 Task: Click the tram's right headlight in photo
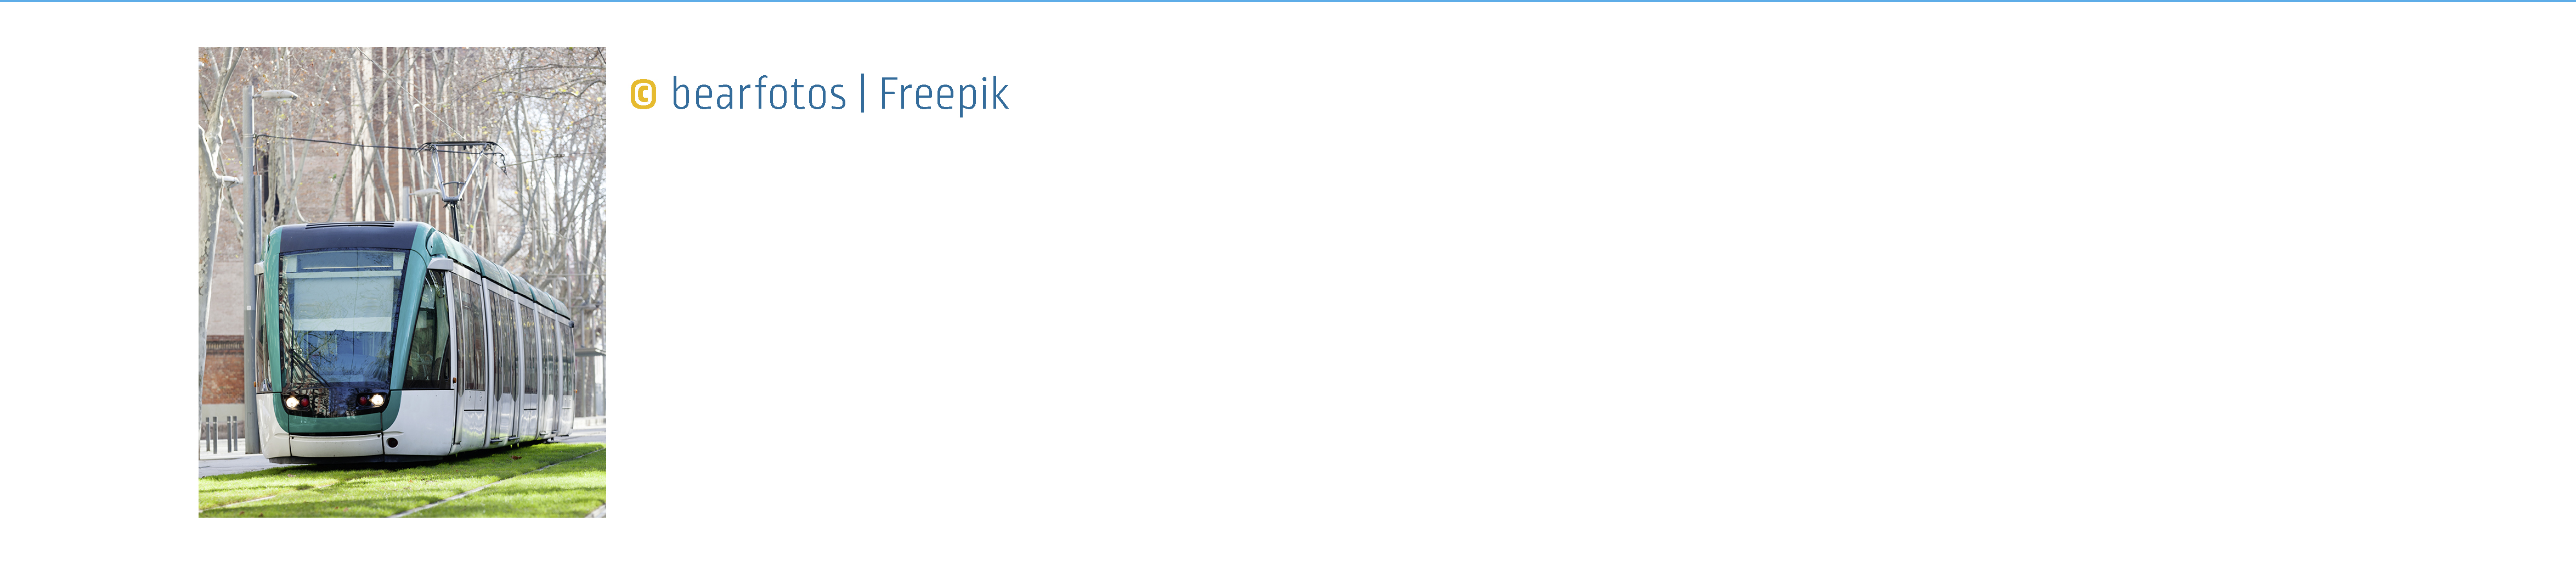[377, 400]
